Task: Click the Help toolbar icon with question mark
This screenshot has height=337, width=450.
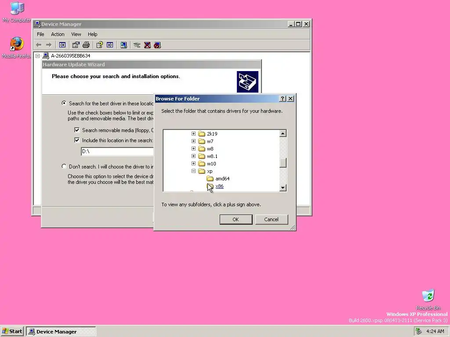Action: coord(100,45)
